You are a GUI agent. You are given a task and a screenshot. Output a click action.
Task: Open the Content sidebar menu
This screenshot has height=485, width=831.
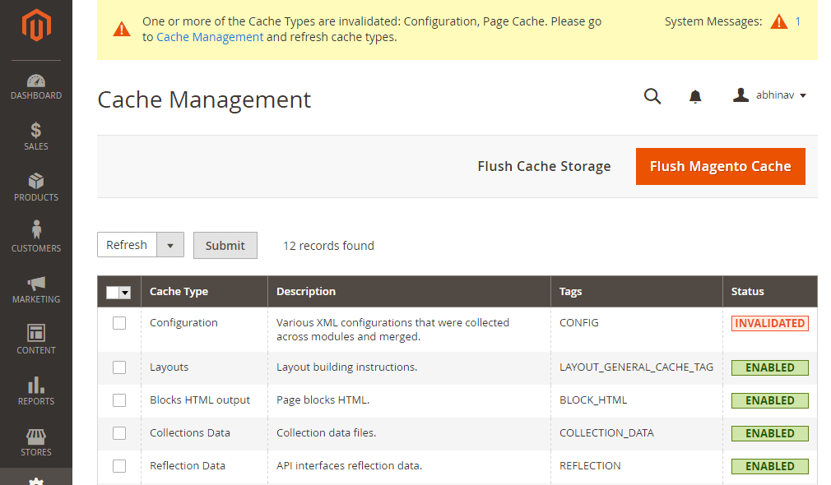point(36,340)
